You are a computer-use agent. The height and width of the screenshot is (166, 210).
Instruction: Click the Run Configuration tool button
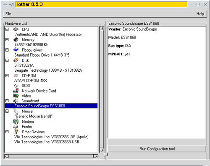tap(157, 149)
